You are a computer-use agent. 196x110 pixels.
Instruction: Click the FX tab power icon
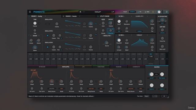pyautogui.click(x=138, y=12)
